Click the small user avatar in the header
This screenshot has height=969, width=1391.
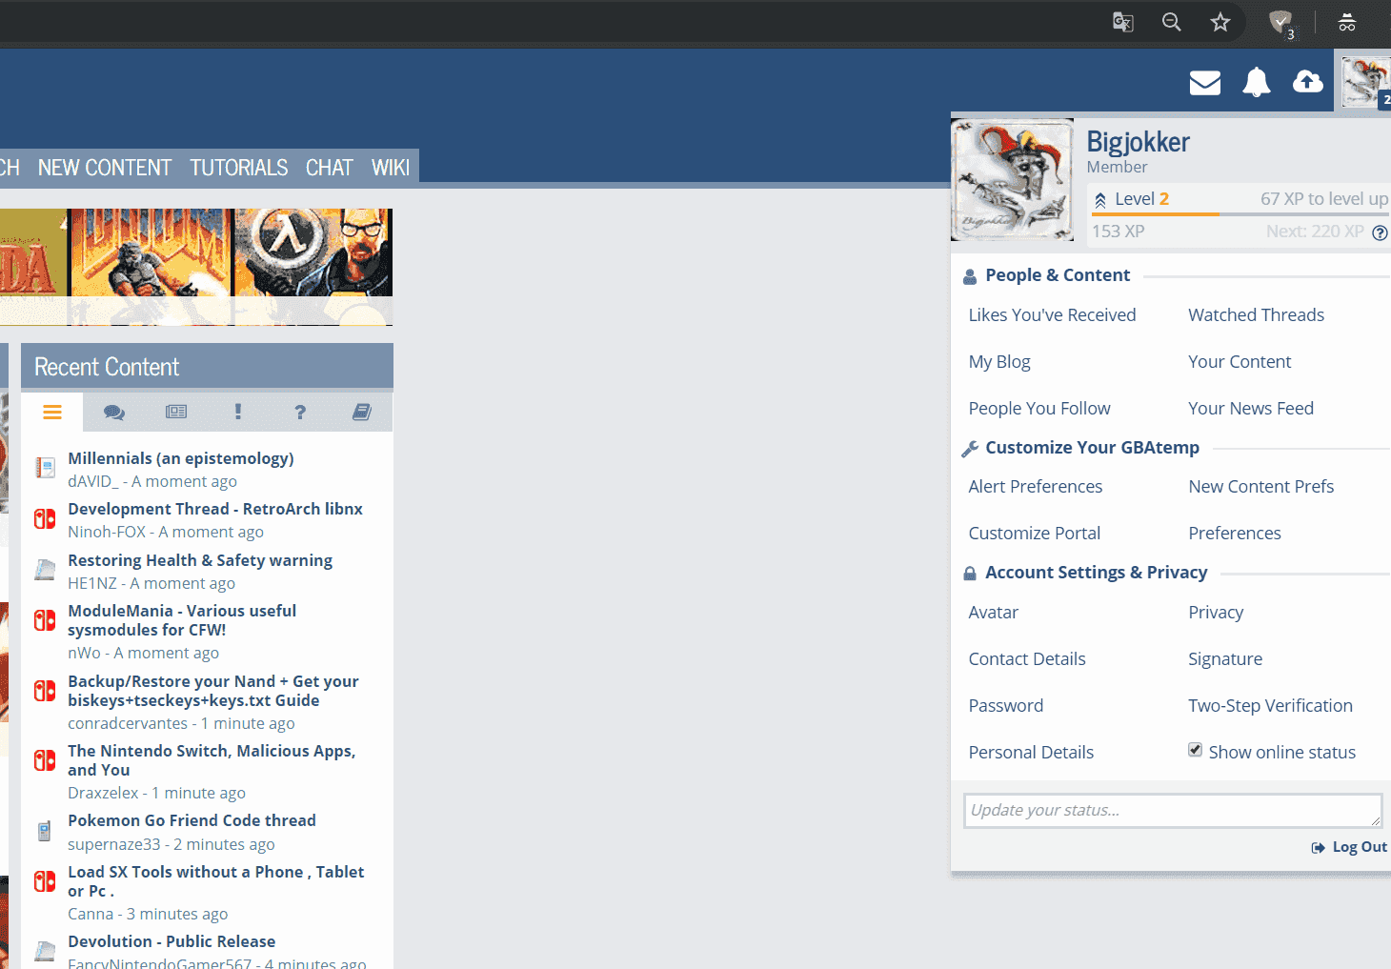1366,82
